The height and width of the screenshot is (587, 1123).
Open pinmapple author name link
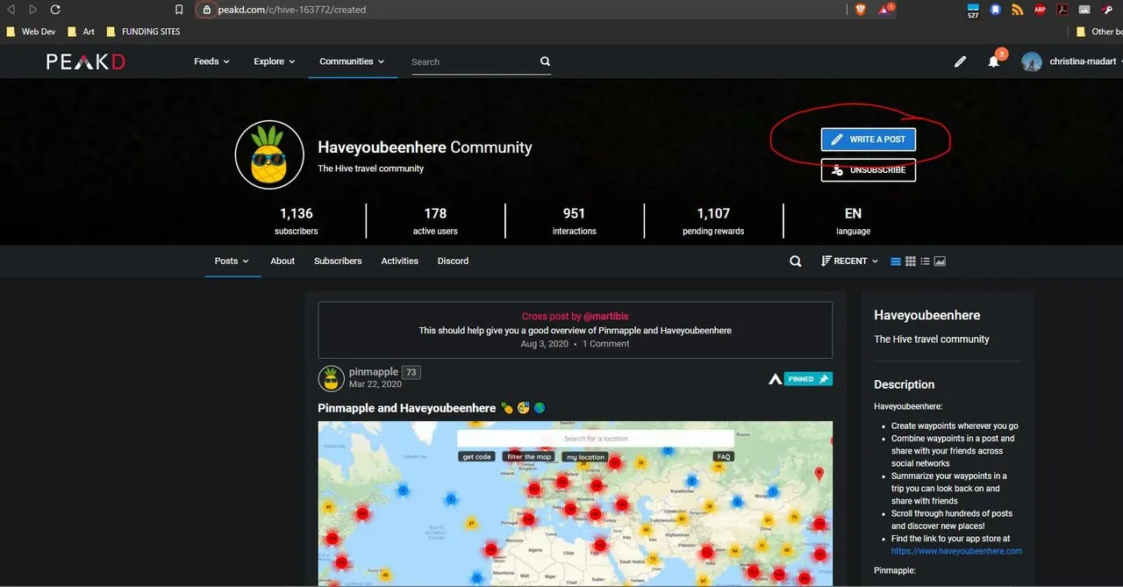(x=374, y=372)
